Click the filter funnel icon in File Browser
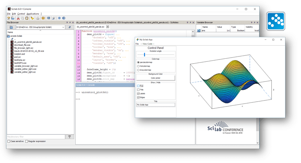This screenshot has width=301, height=163. click(x=69, y=137)
